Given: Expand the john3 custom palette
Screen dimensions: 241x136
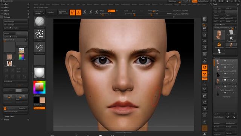Looking at the screenshot, I should point(6,11).
